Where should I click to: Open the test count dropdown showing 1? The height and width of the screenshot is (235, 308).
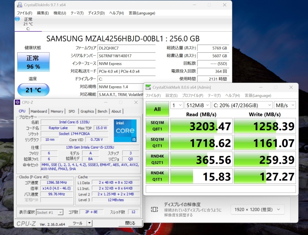point(177,105)
